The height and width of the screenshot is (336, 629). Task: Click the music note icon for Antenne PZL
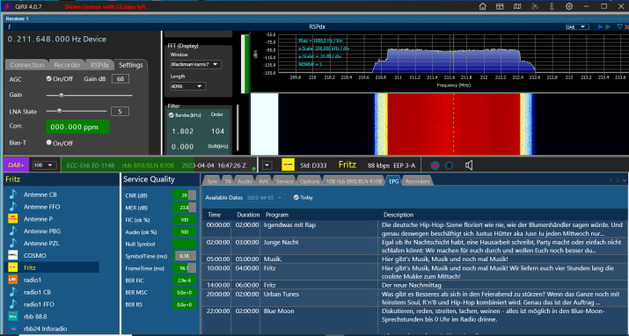pyautogui.click(x=13, y=243)
